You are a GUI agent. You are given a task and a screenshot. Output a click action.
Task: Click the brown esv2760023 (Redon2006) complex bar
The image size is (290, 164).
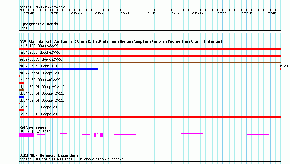tap(150, 62)
